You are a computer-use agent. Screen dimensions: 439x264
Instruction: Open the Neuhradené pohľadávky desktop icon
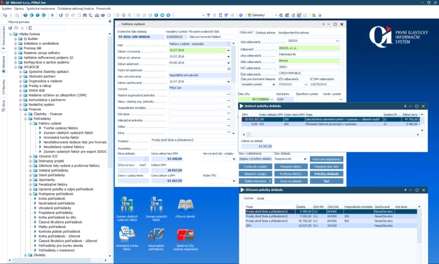click(156, 239)
